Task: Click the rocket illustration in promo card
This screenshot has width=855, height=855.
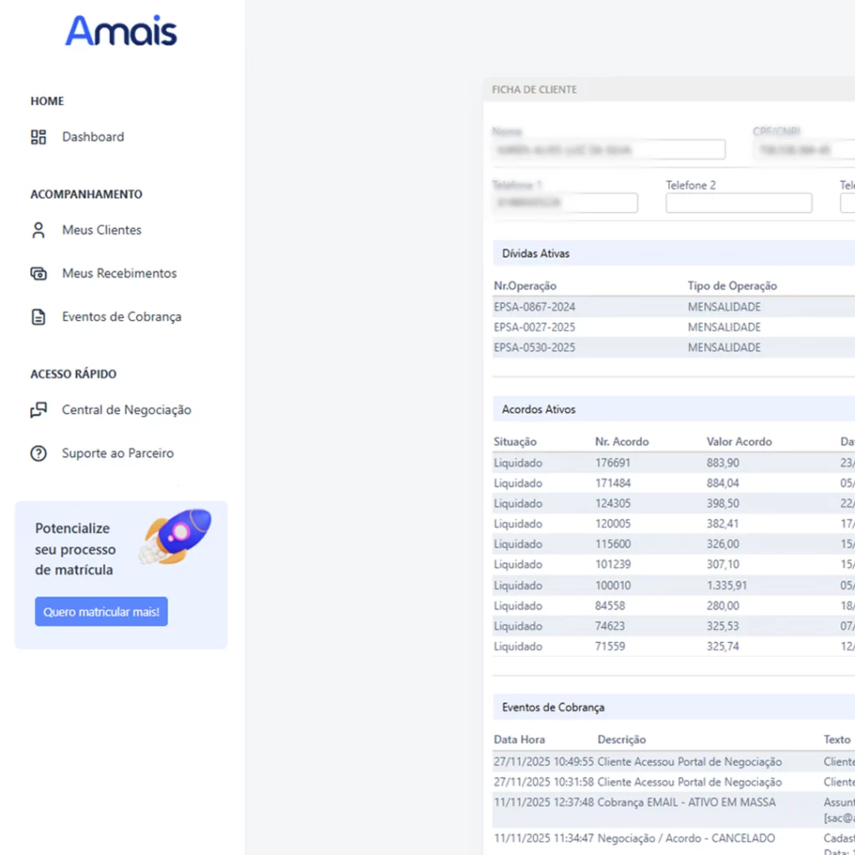Action: 177,536
